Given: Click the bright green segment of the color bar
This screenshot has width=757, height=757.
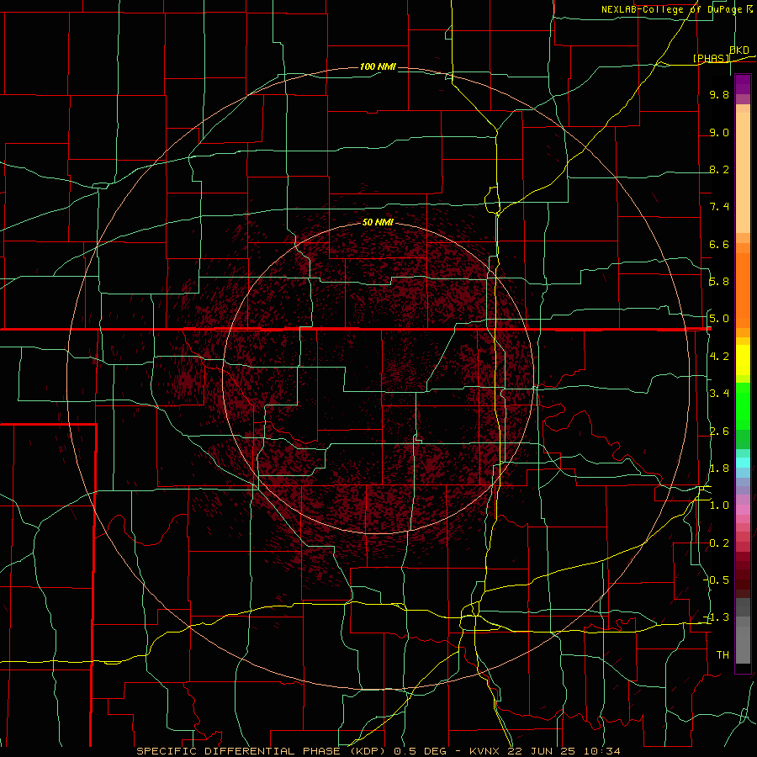Looking at the screenshot, I should click(743, 406).
